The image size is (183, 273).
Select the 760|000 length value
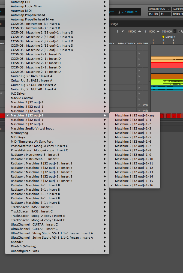click(x=167, y=32)
